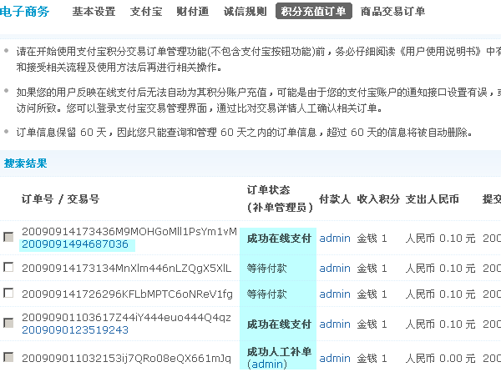Select the 积分充值订单 tab
This screenshot has width=501, height=372.
(313, 12)
